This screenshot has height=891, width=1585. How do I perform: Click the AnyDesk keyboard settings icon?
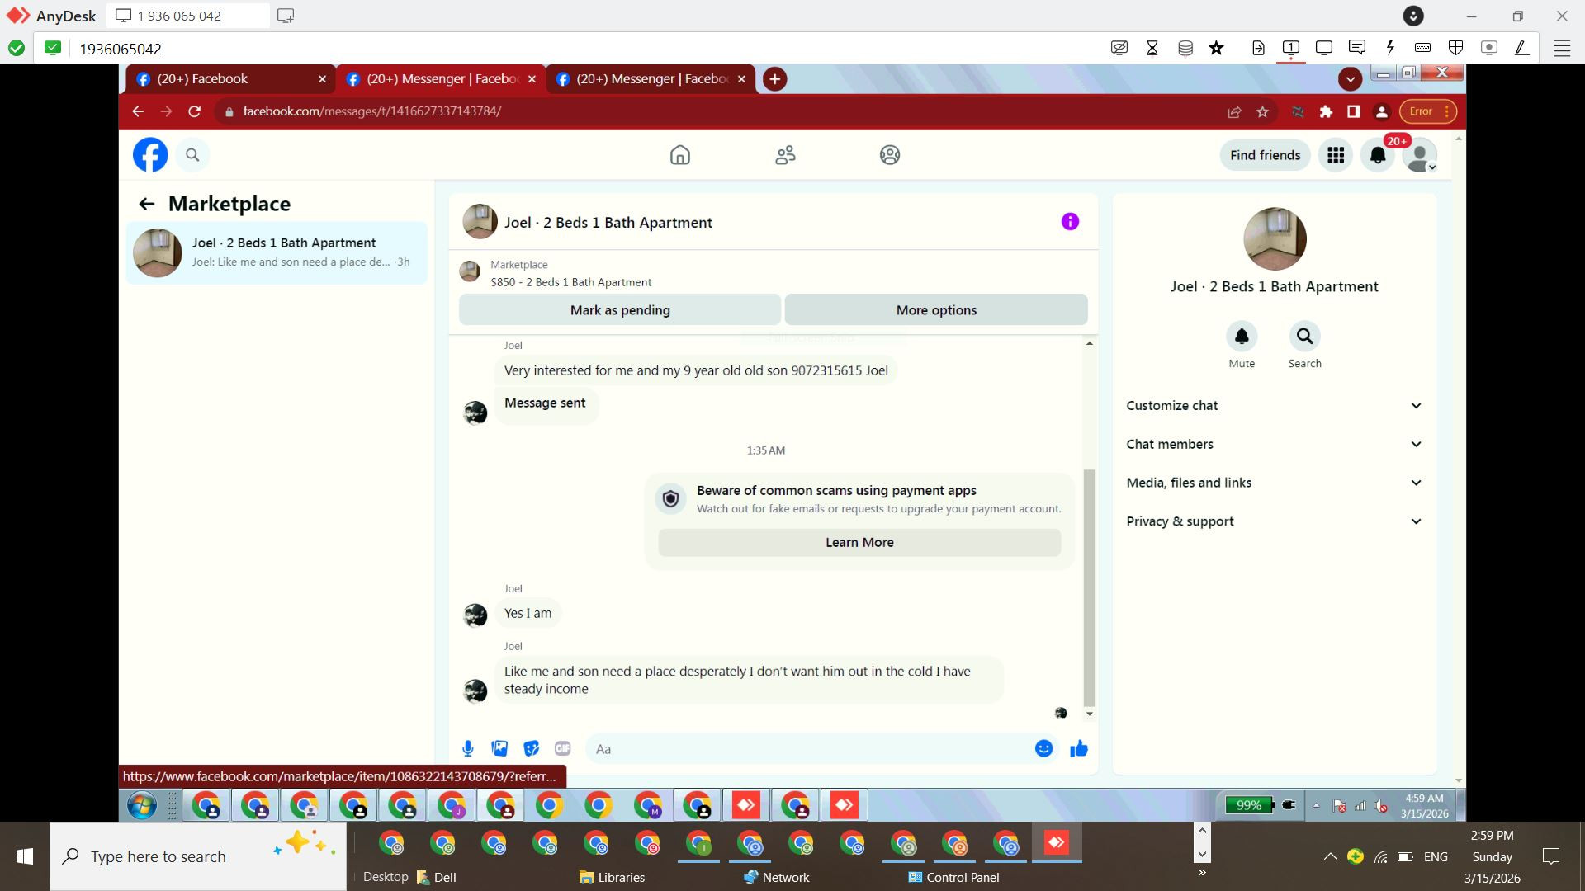coord(1422,48)
